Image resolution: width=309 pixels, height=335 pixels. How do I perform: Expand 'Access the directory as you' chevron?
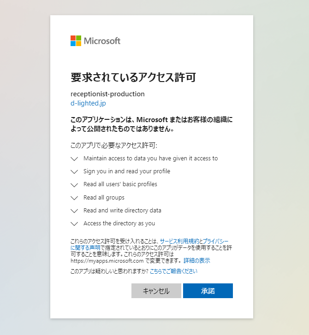(74, 223)
